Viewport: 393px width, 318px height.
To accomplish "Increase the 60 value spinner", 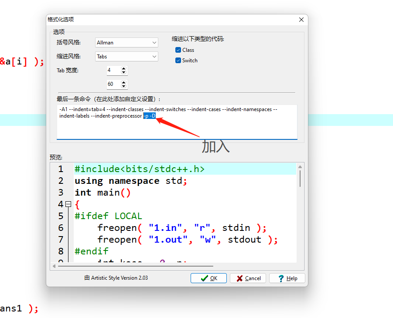I will [x=123, y=82].
